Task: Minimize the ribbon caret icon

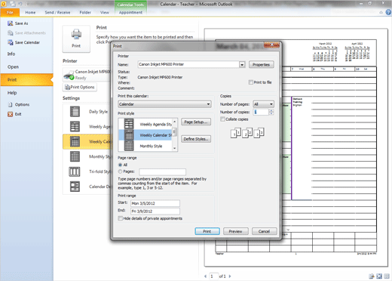Action: click(381, 12)
